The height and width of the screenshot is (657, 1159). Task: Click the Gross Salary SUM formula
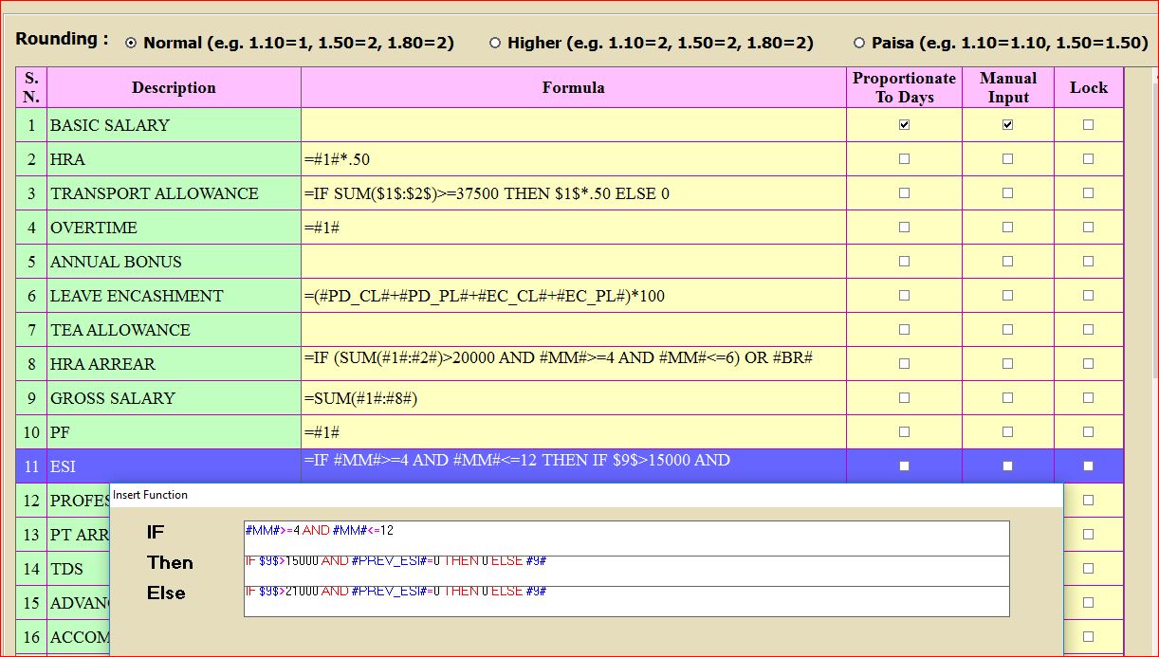(x=573, y=398)
